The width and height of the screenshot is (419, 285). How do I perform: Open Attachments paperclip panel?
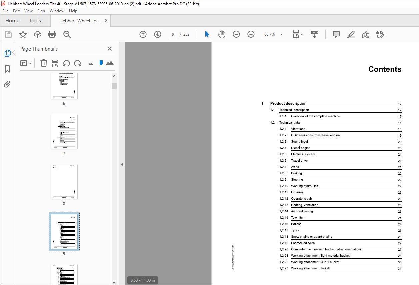pyautogui.click(x=7, y=84)
